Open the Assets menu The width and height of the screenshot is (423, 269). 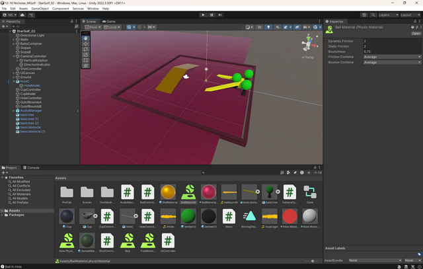point(24,9)
